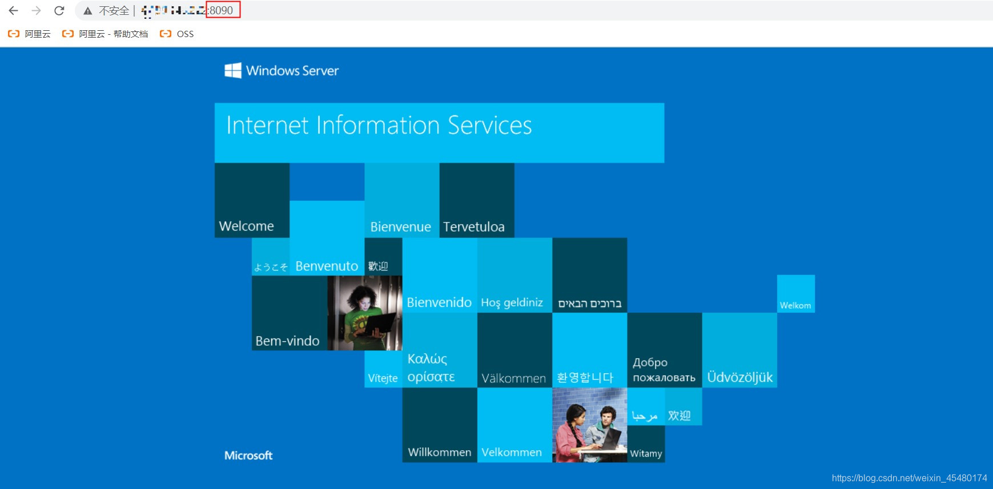993x489 pixels.
Task: Click the not secure warning icon
Action: tap(87, 11)
